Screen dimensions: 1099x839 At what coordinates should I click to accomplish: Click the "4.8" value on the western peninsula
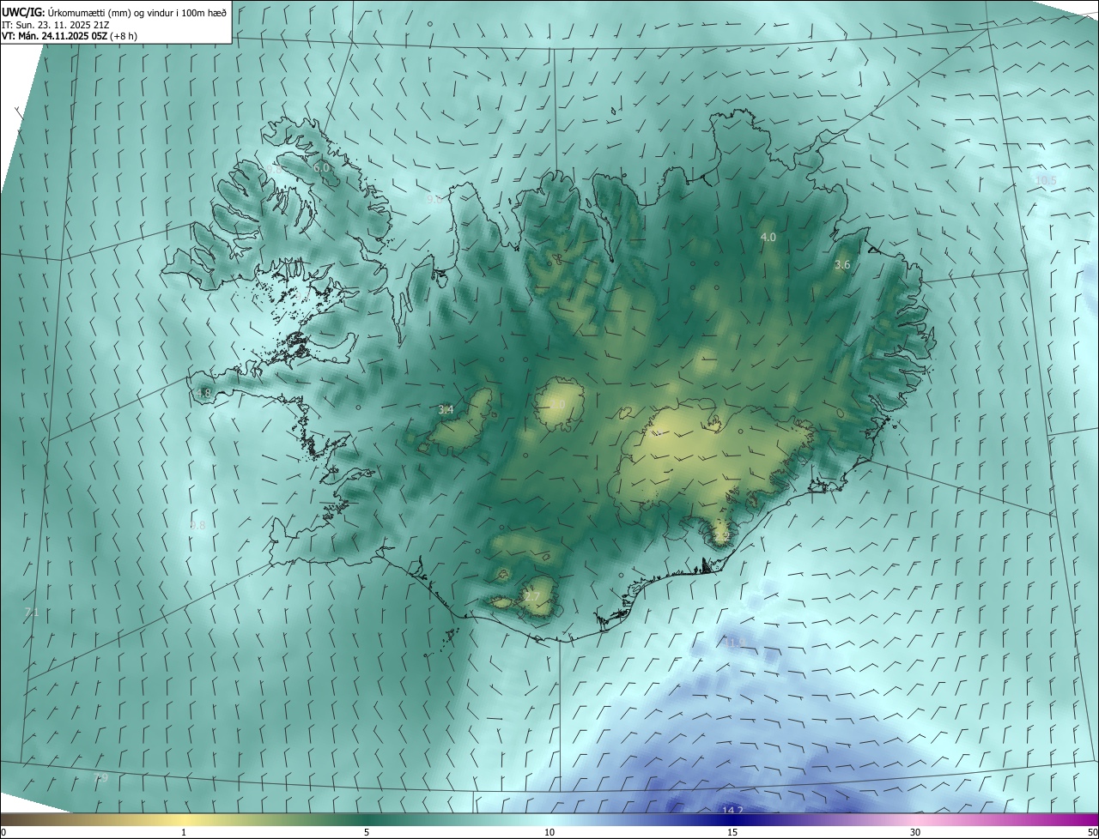(x=203, y=394)
